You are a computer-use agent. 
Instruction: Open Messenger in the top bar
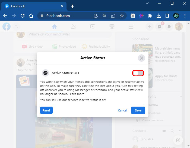[x=160, y=27]
